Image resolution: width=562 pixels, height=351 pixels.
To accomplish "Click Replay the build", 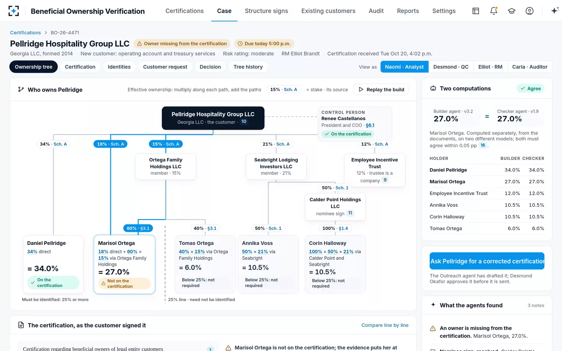I will coord(381,90).
